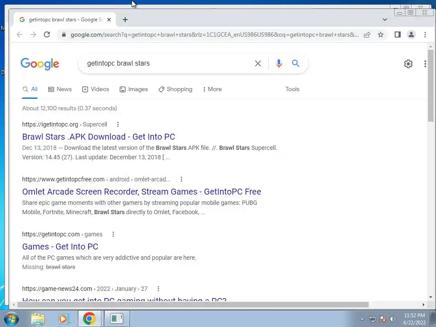Open options for game-news24.com result
Screen dimensions: 436x327
click(158, 289)
